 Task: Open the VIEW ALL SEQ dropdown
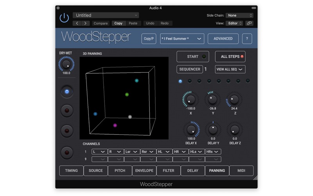[230, 69]
